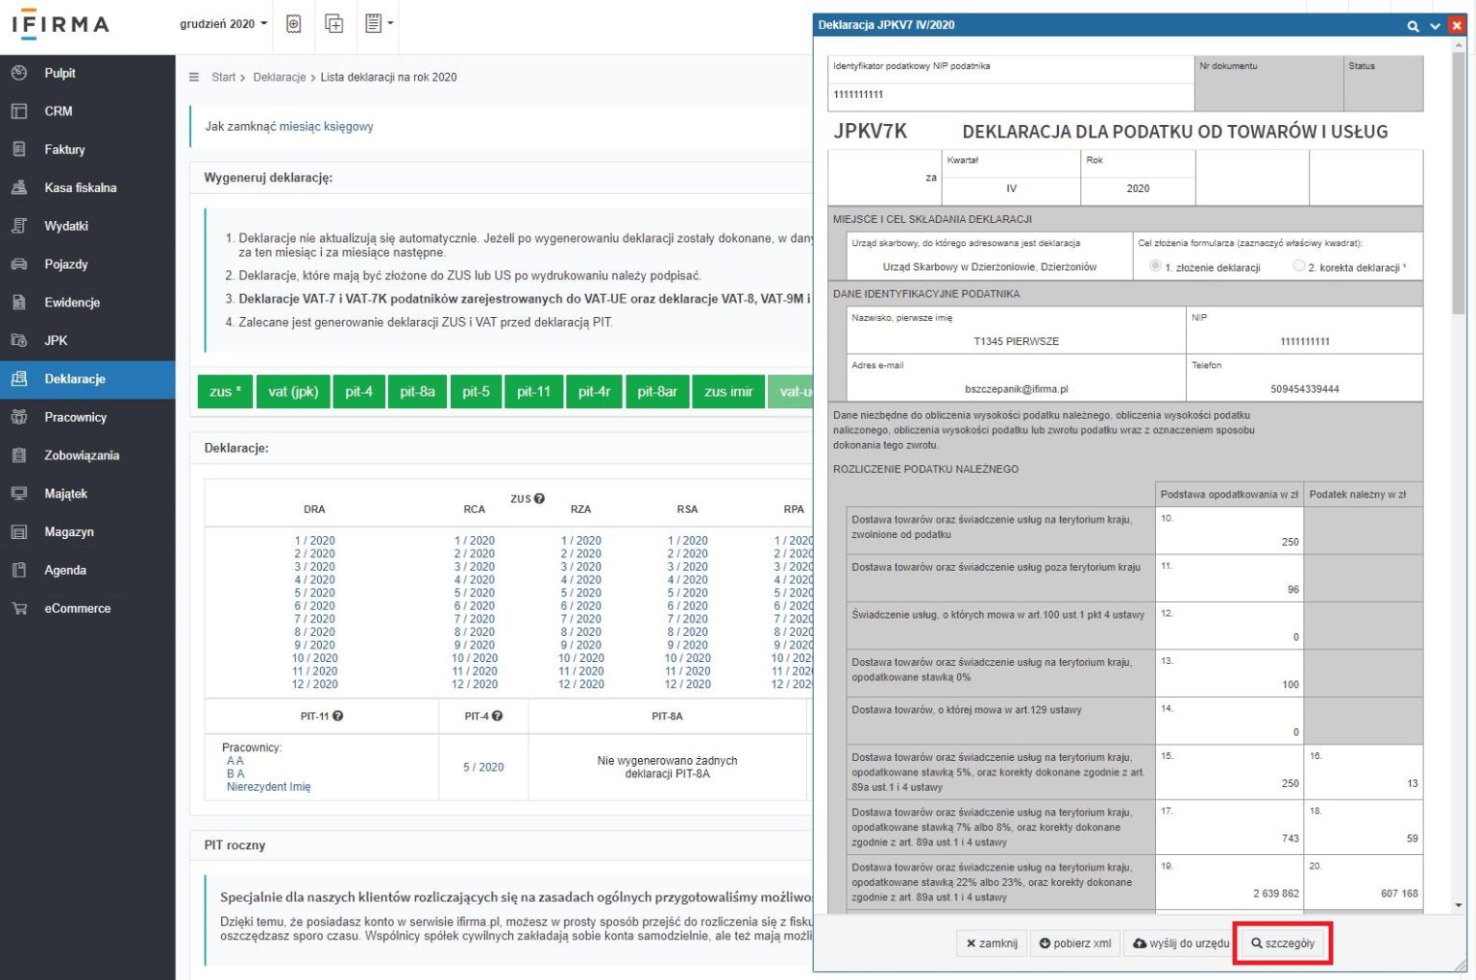
Task: Click Deklaracje breadcrumb link
Action: (280, 78)
